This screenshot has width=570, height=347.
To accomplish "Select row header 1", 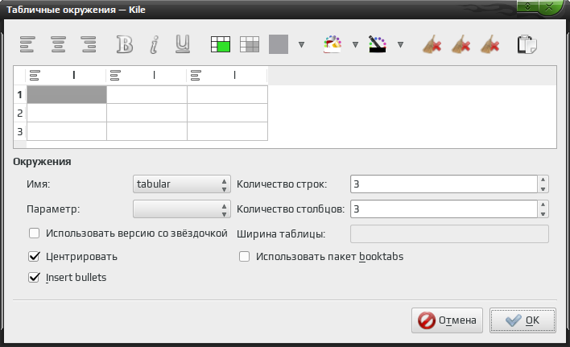I will tap(20, 94).
